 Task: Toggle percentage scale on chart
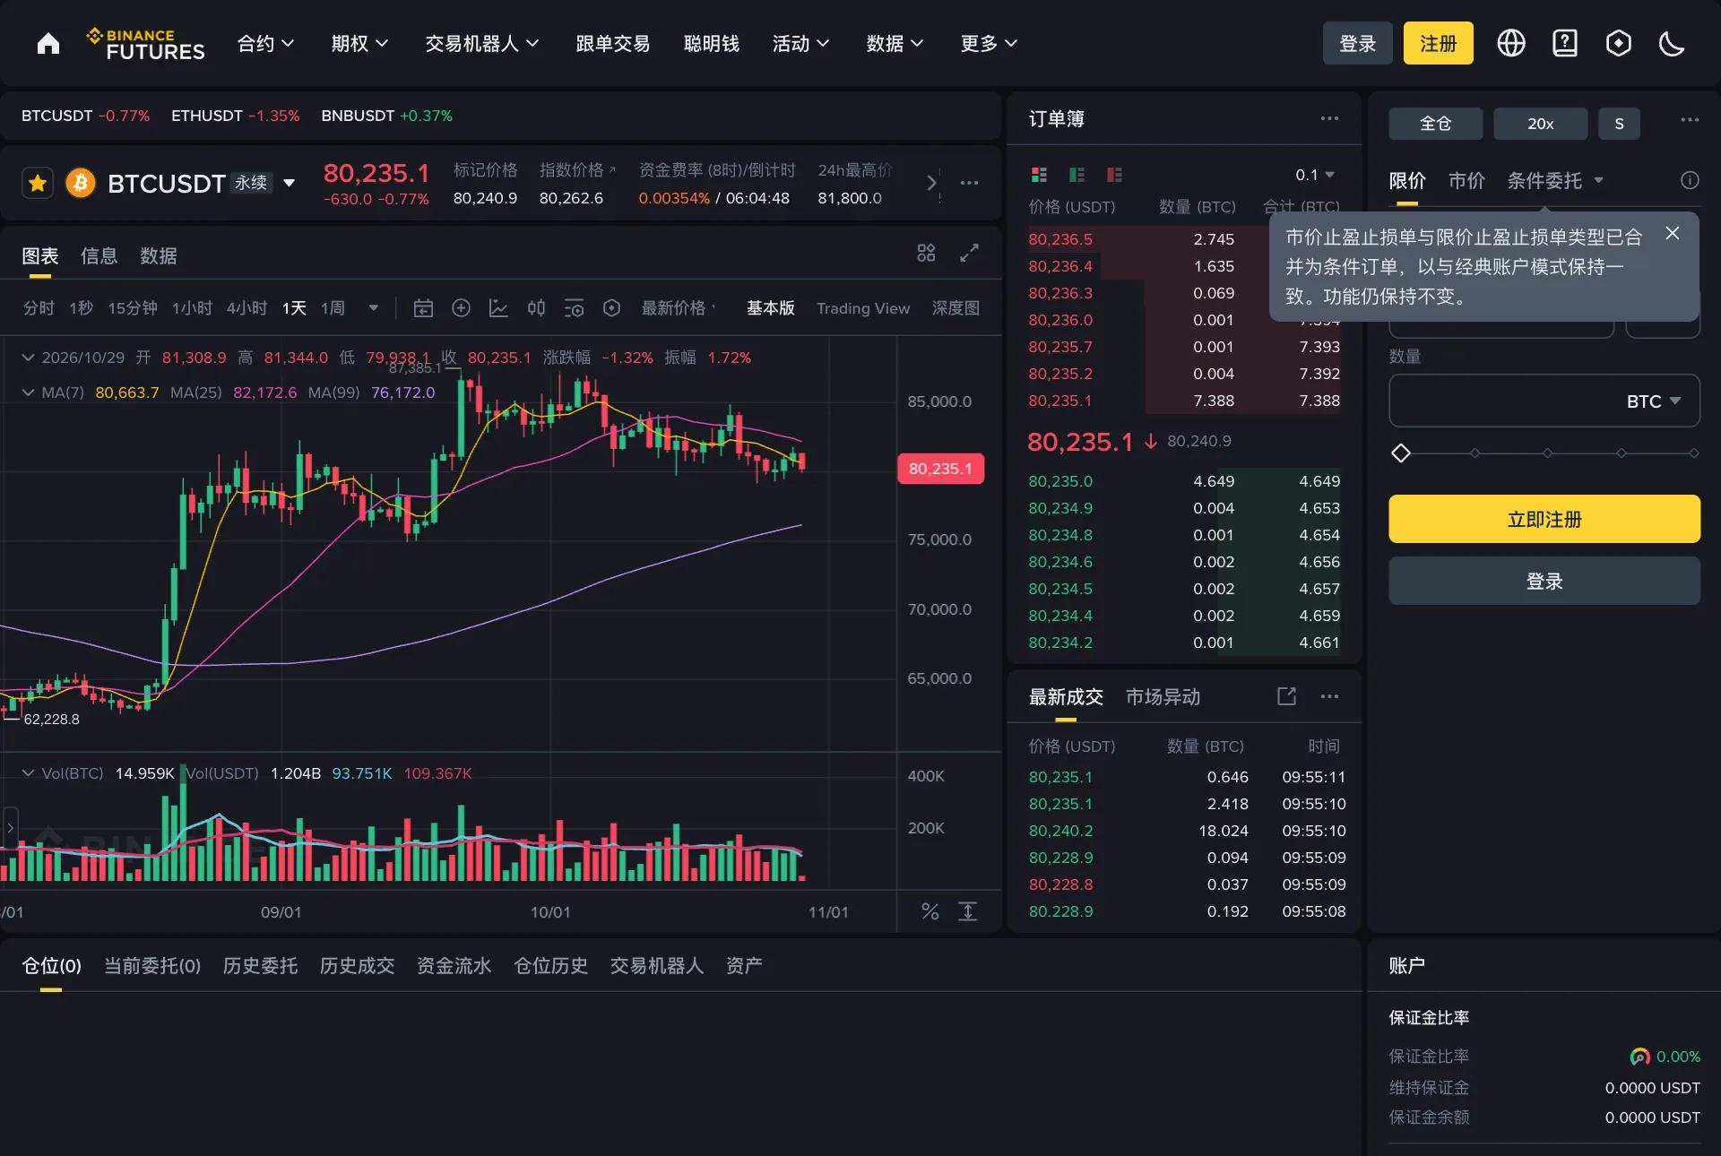(930, 911)
